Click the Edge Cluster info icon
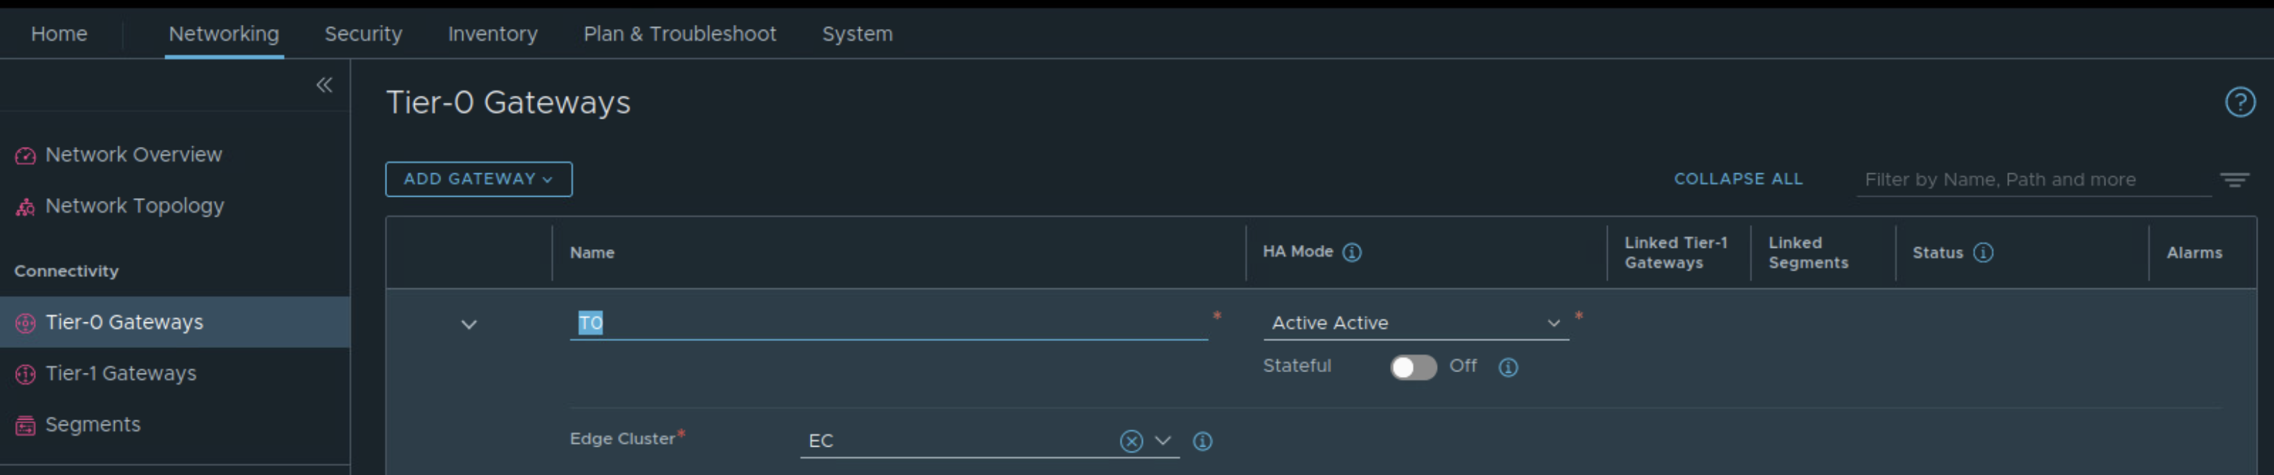 1203,441
